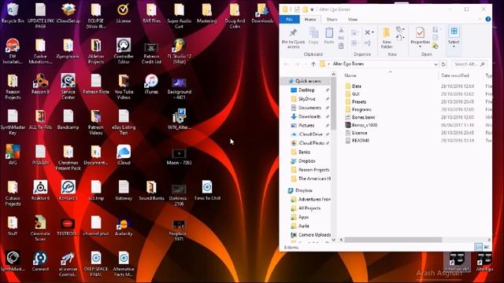Open the quick access toolbar customize arrow

point(312,9)
